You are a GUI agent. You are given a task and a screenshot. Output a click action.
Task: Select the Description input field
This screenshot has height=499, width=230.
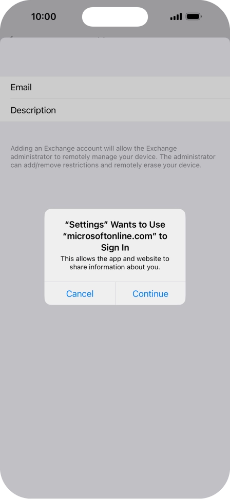tap(115, 110)
